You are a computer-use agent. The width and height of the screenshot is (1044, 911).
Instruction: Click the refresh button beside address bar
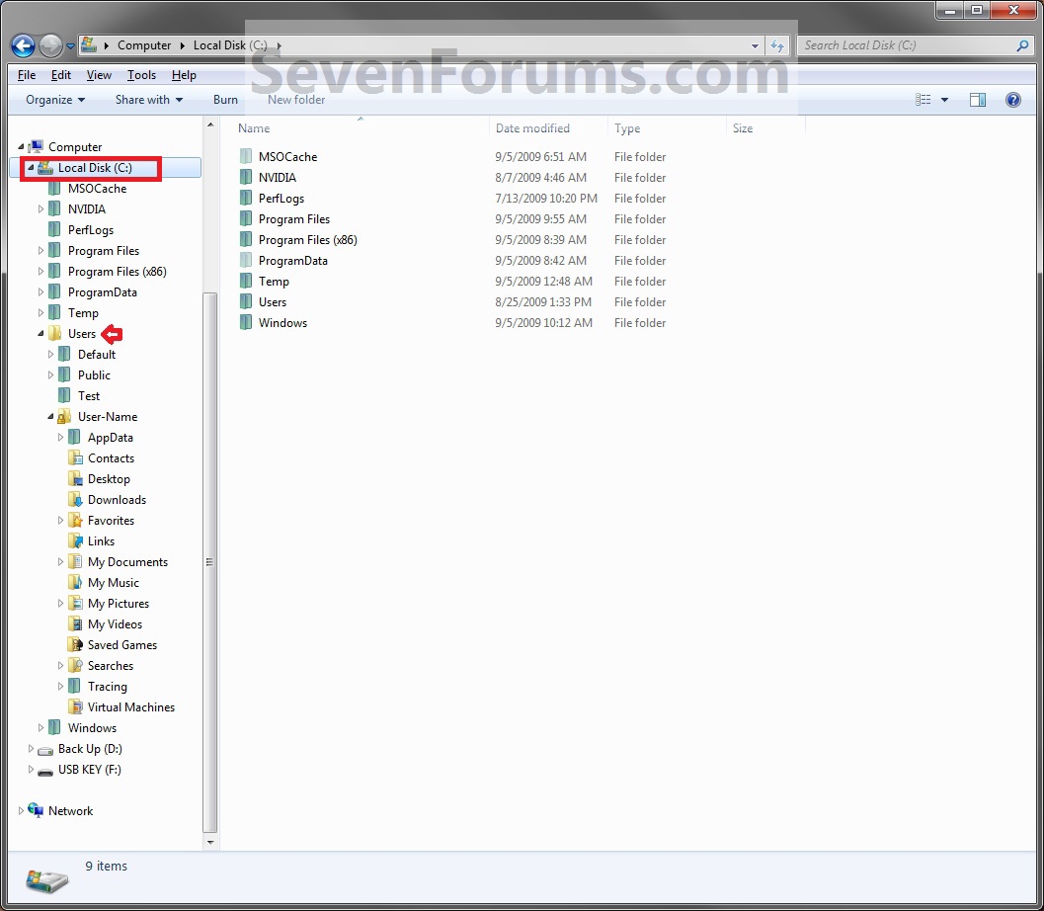click(x=777, y=45)
